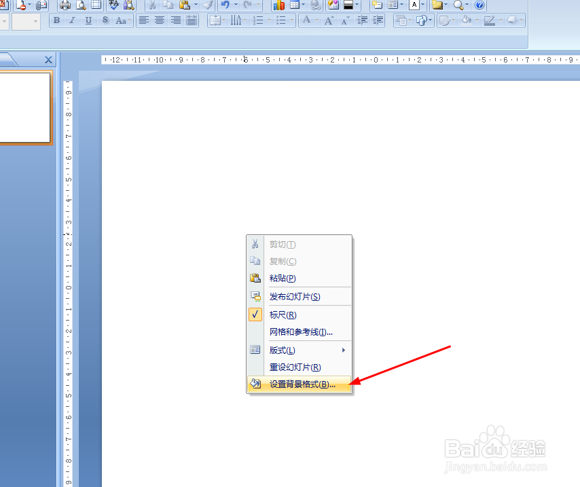Image resolution: width=580 pixels, height=487 pixels.
Task: Click the yellow new folder icon
Action: (437, 5)
